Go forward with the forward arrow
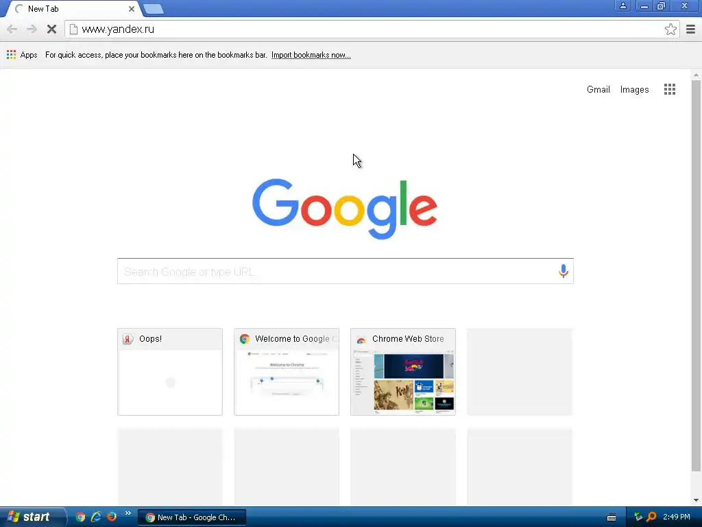The width and height of the screenshot is (702, 527). click(32, 30)
